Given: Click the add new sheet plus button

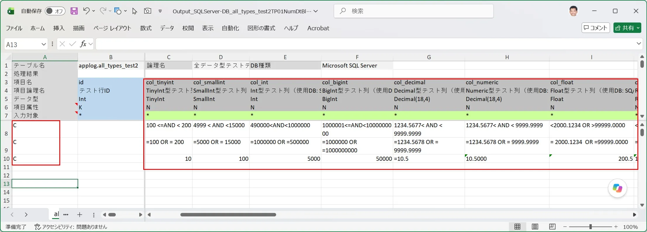Looking at the screenshot, I should click(x=80, y=215).
